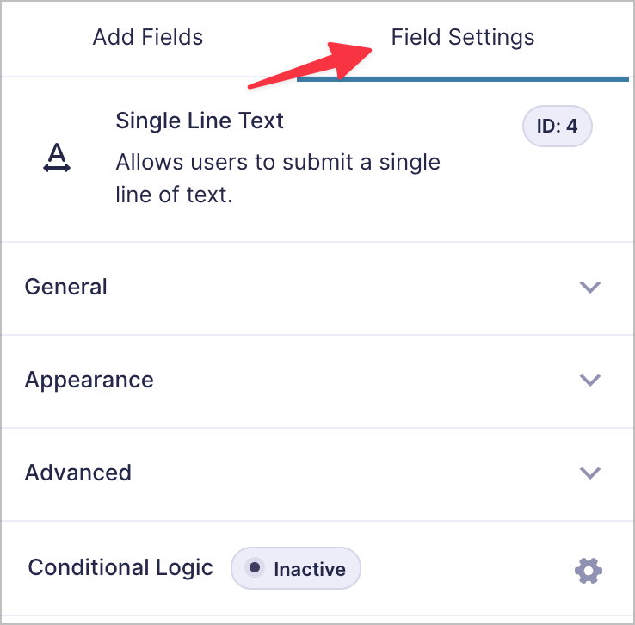Click the field description text
This screenshot has width=635, height=625.
coord(278,178)
